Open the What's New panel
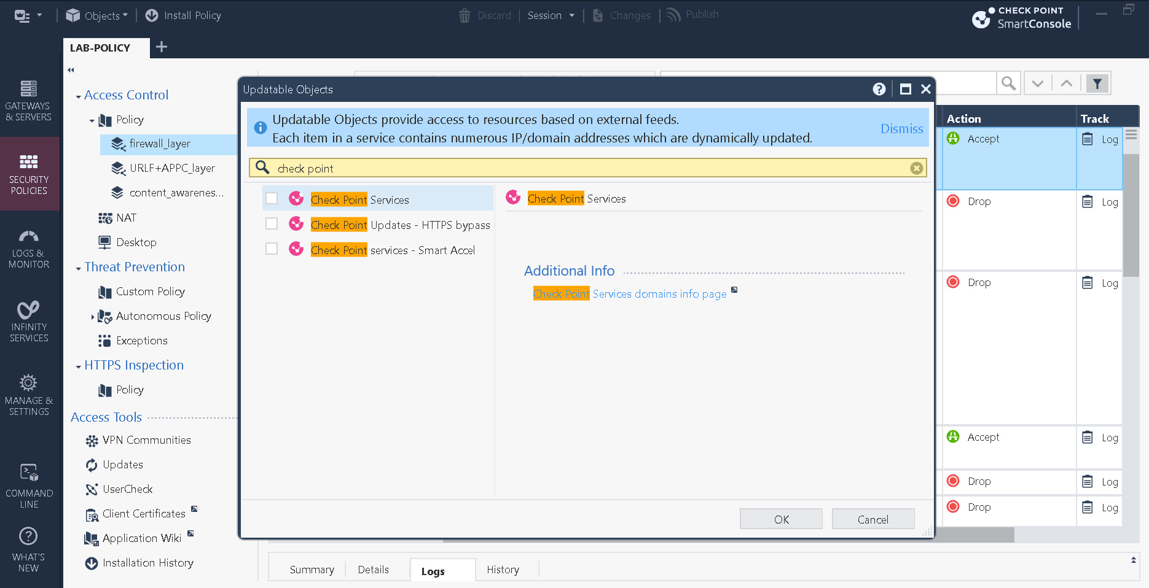This screenshot has width=1149, height=588. click(29, 546)
